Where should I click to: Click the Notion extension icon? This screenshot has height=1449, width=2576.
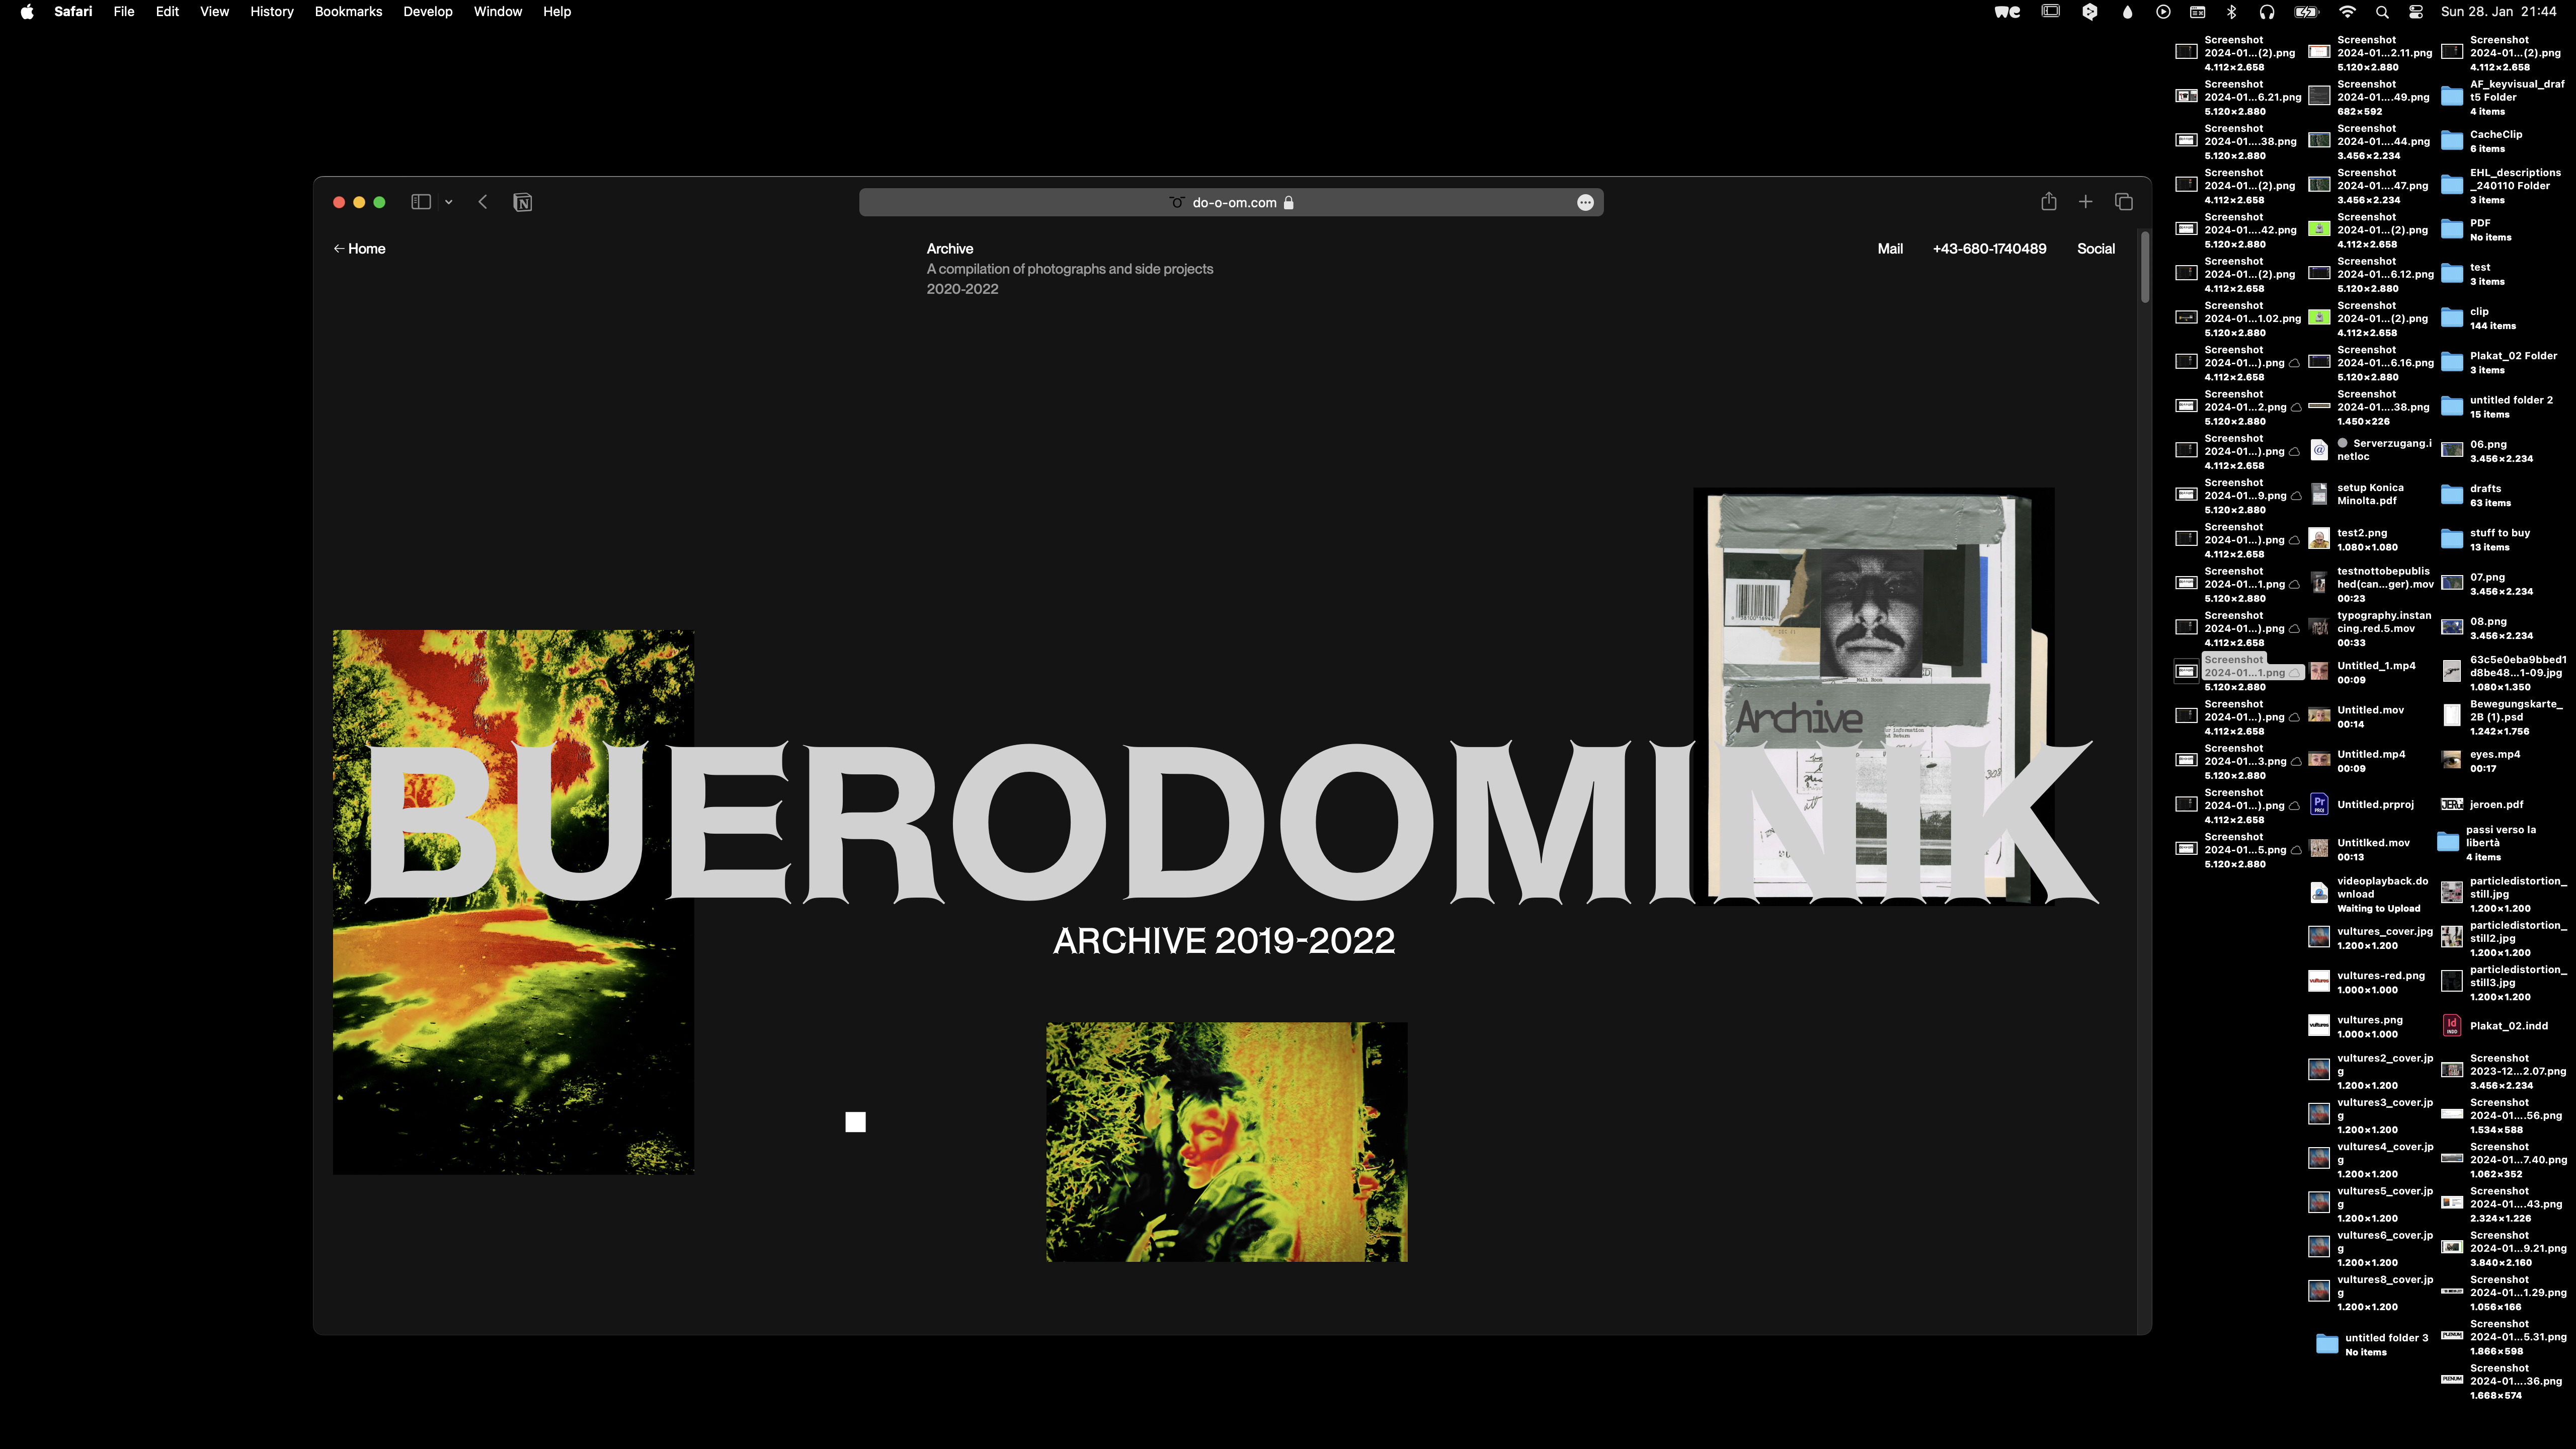pyautogui.click(x=522, y=203)
